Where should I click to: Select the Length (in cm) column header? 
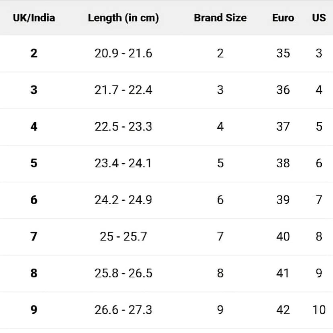point(123,18)
